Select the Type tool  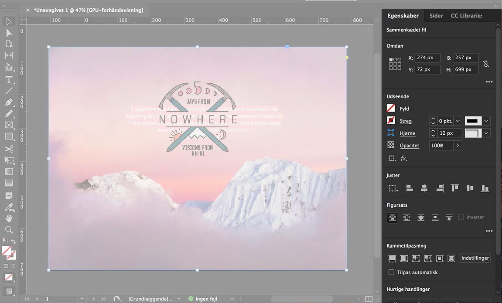pyautogui.click(x=9, y=79)
